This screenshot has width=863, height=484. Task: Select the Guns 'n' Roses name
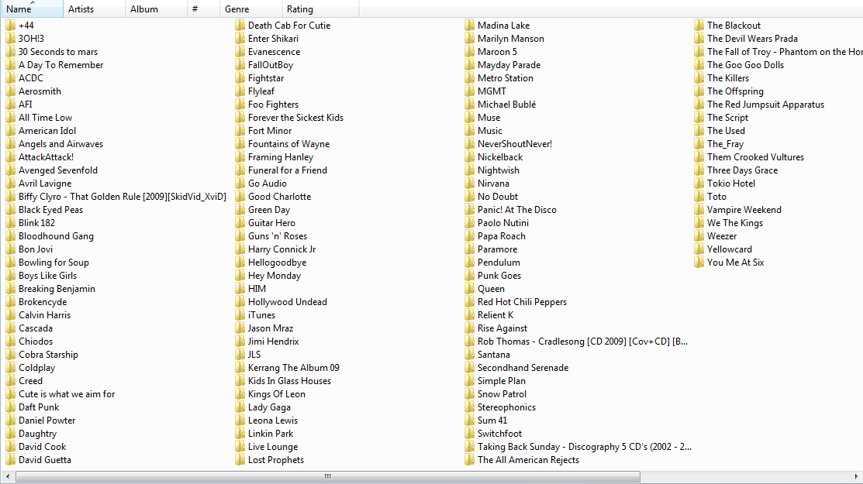coord(278,236)
